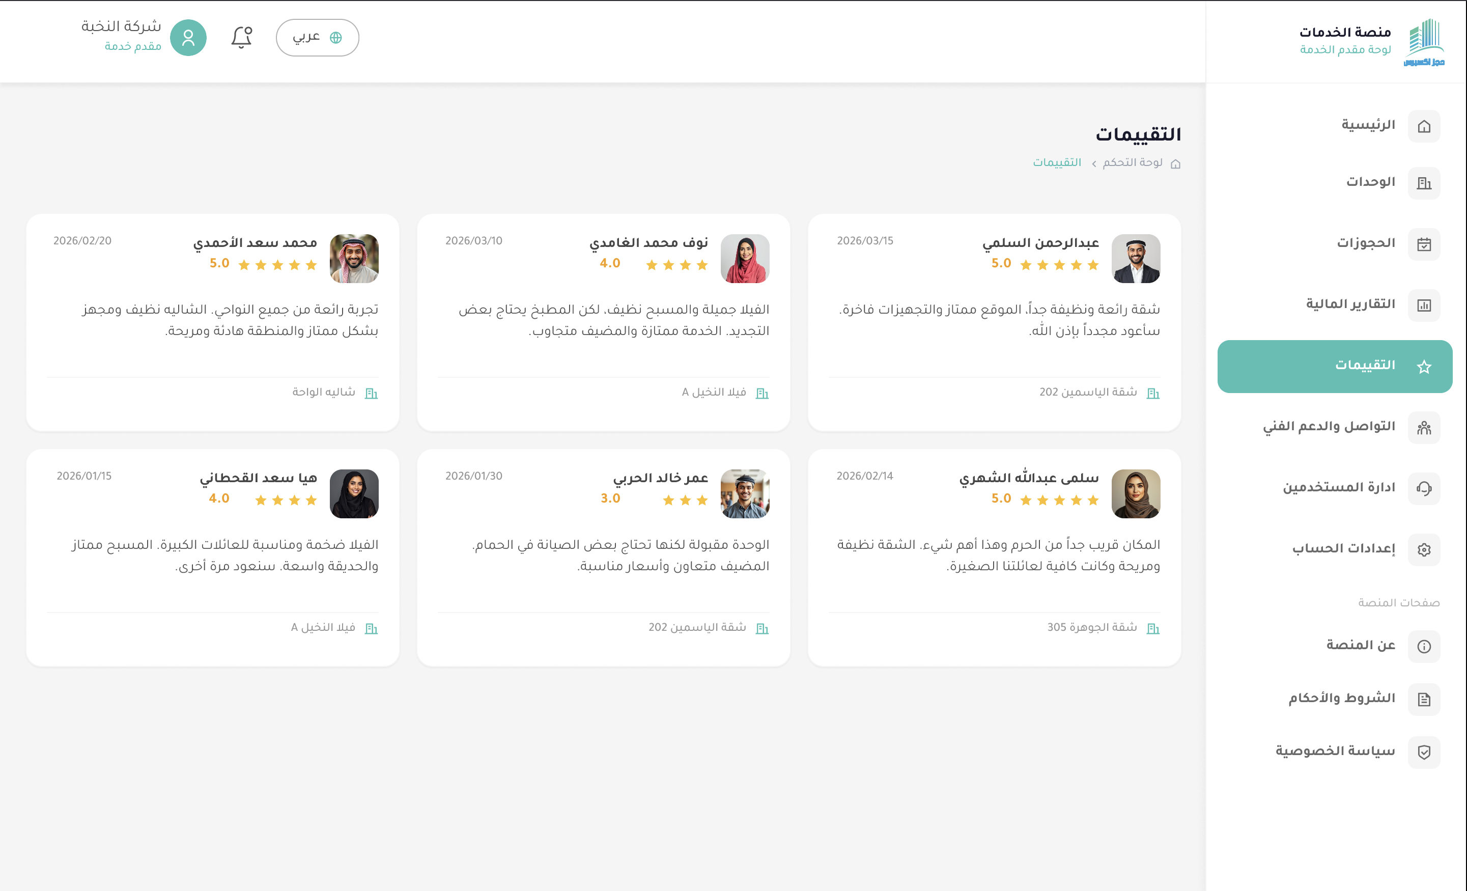Click the headset icon beside ادارة المستخدمين
The width and height of the screenshot is (1467, 891).
coord(1424,488)
